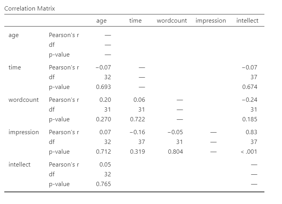The height and width of the screenshot is (204, 282).
Task: Click the 0.693 p-value cell
Action: click(x=103, y=87)
